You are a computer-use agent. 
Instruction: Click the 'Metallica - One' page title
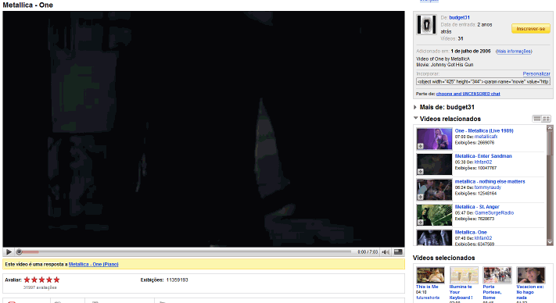28,5
